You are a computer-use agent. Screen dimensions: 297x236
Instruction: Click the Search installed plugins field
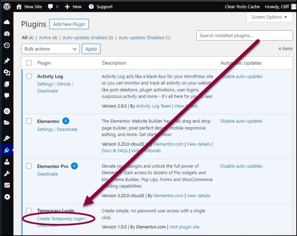click(x=244, y=35)
